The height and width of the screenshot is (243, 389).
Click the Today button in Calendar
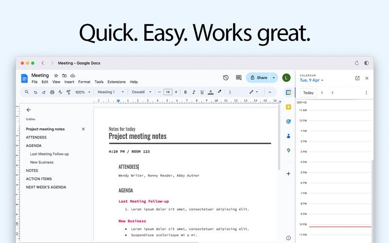pos(308,93)
